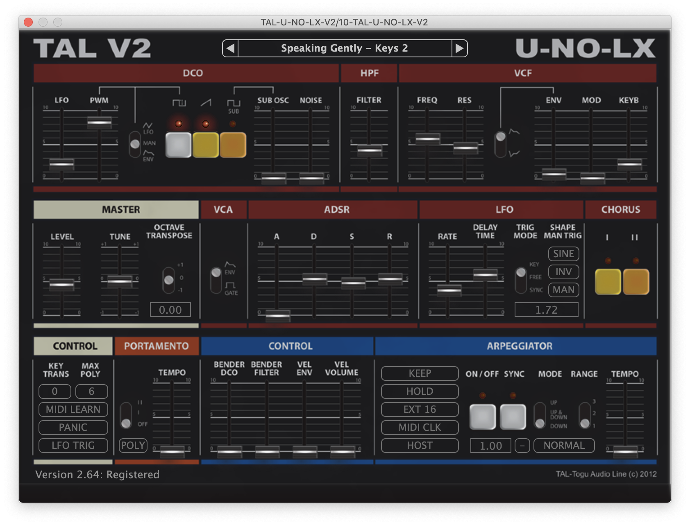Click the ADSR attack slider handle
This screenshot has height=525, width=690.
coord(278,316)
